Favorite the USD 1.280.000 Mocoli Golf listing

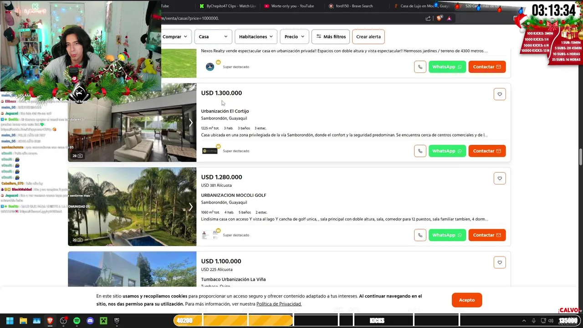500,179
